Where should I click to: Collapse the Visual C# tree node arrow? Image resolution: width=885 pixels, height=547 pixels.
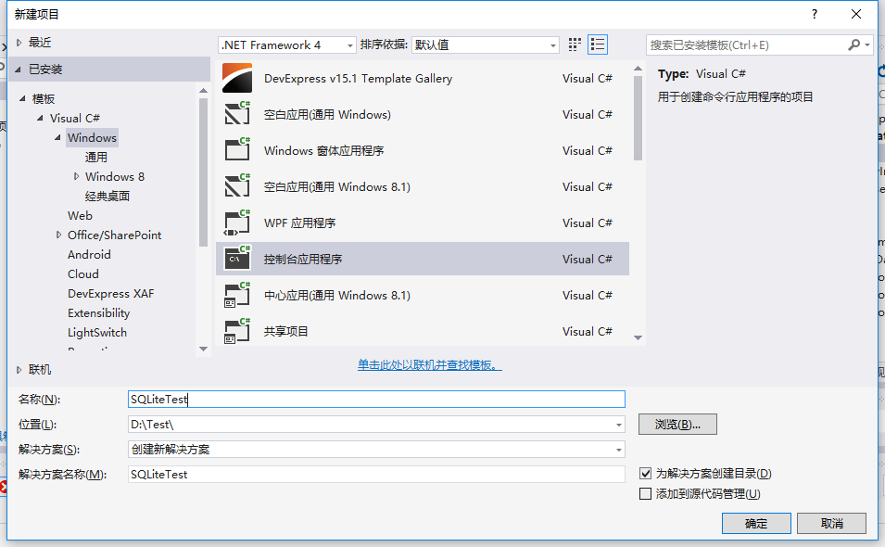coord(40,118)
